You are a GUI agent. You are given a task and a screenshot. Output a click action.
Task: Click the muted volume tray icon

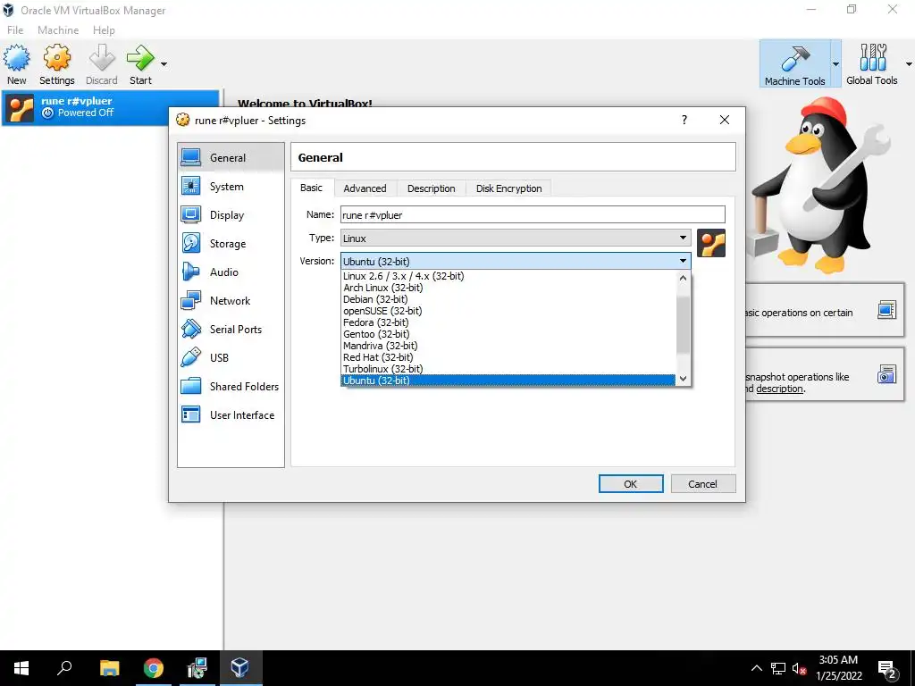tap(799, 668)
